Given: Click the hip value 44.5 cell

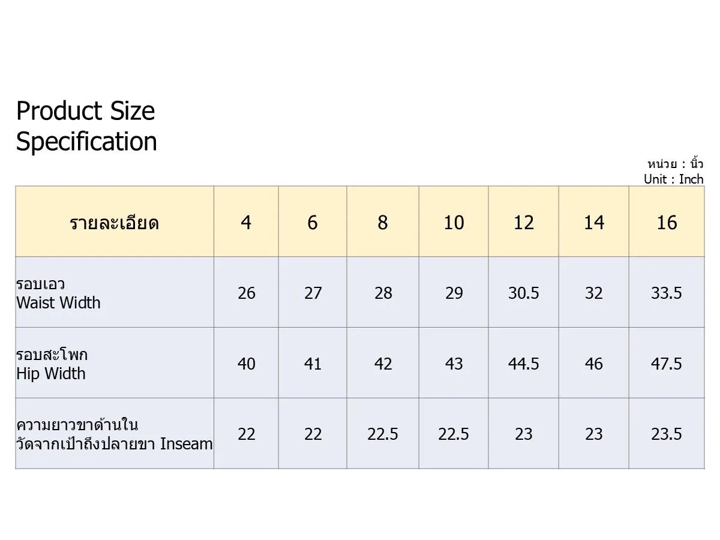Looking at the screenshot, I should (x=524, y=364).
